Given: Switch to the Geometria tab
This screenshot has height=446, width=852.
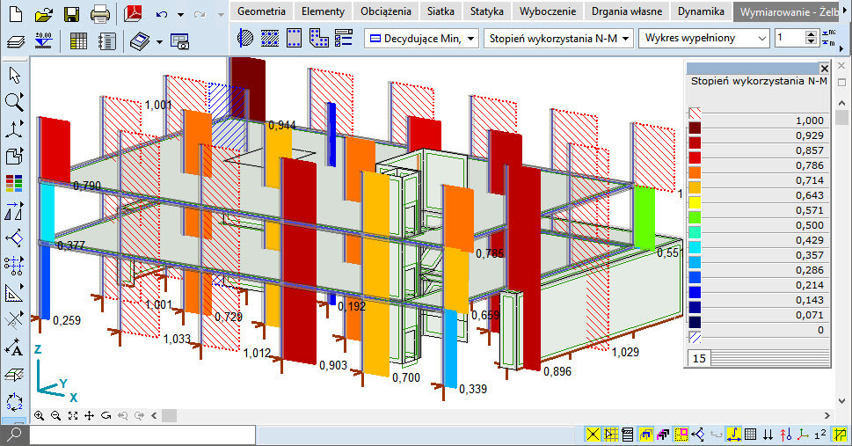Looking at the screenshot, I should click(x=261, y=11).
